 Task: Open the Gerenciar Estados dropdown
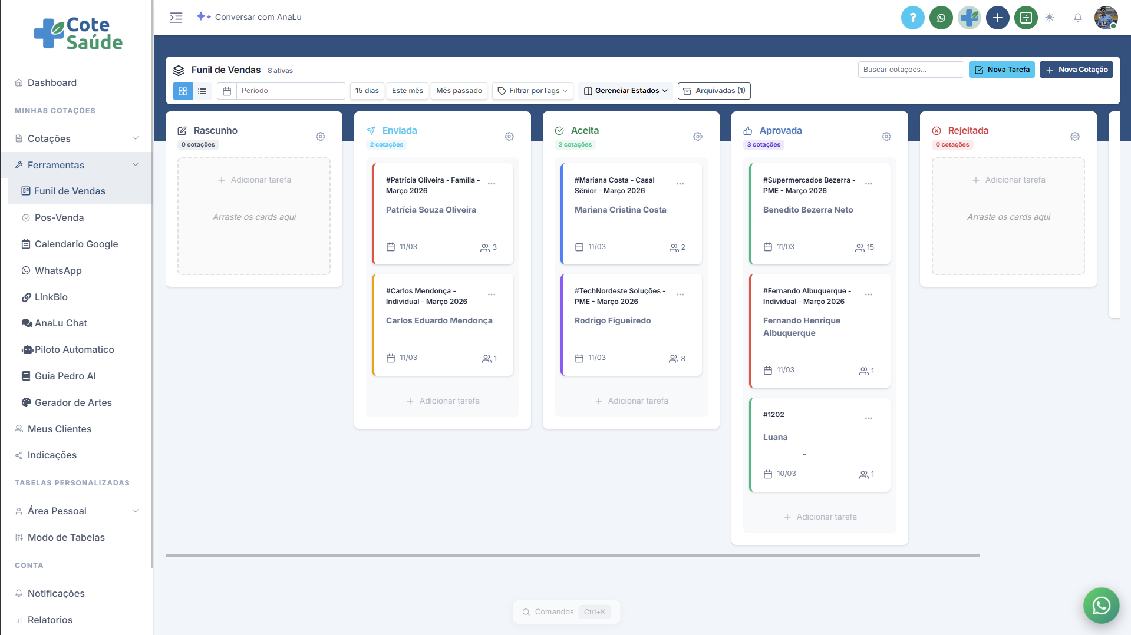coord(625,91)
